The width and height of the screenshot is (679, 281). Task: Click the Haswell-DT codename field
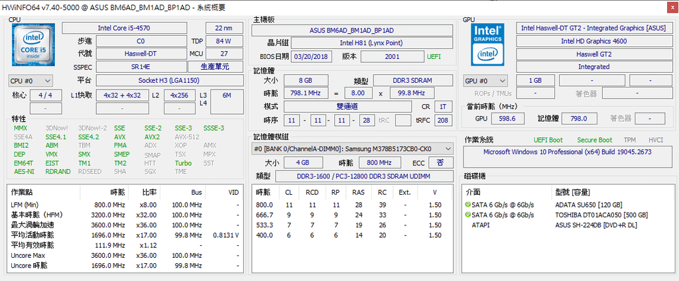(141, 54)
